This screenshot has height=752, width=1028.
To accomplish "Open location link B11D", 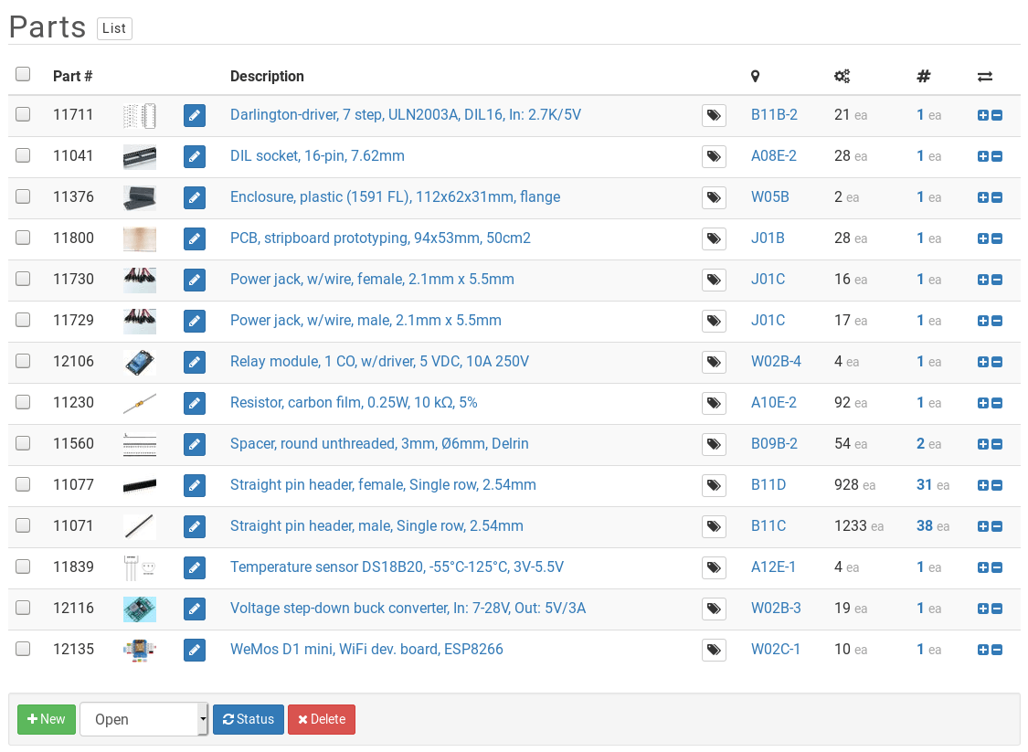I will pos(768,484).
